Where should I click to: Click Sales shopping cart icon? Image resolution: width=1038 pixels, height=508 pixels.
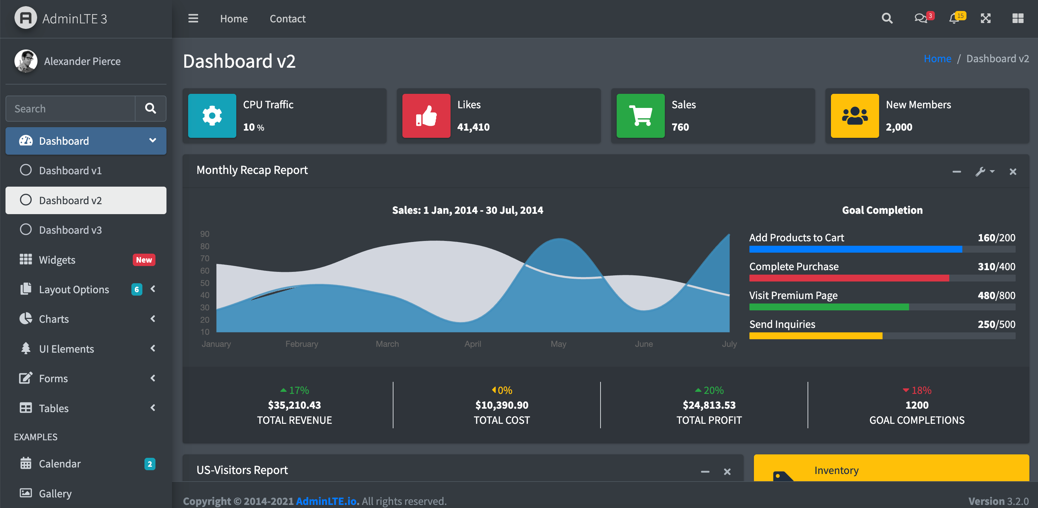[640, 116]
